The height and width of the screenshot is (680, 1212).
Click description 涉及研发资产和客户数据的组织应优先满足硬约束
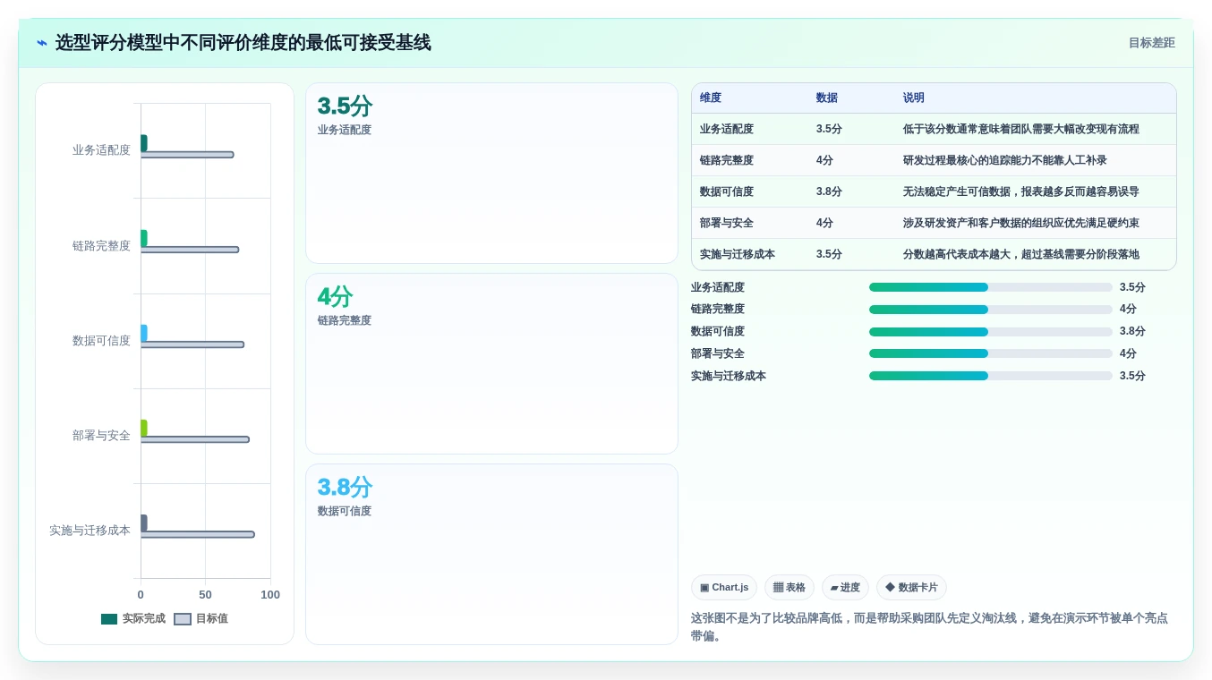pyautogui.click(x=1021, y=223)
